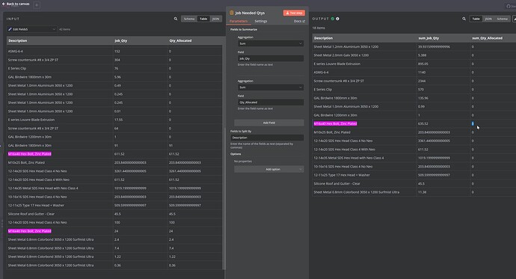
Task: Click the Fields to Split By Description input
Action: pos(267,138)
